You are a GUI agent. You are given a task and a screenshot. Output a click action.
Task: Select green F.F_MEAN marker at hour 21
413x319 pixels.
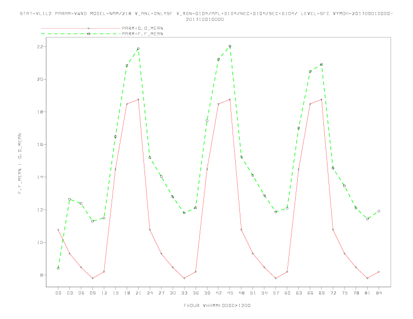pos(138,48)
